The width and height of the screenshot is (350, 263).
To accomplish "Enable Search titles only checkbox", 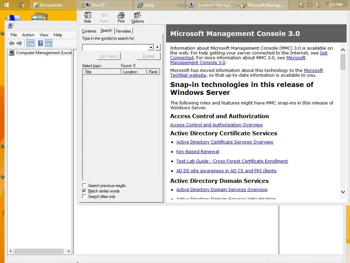I will click(x=84, y=196).
